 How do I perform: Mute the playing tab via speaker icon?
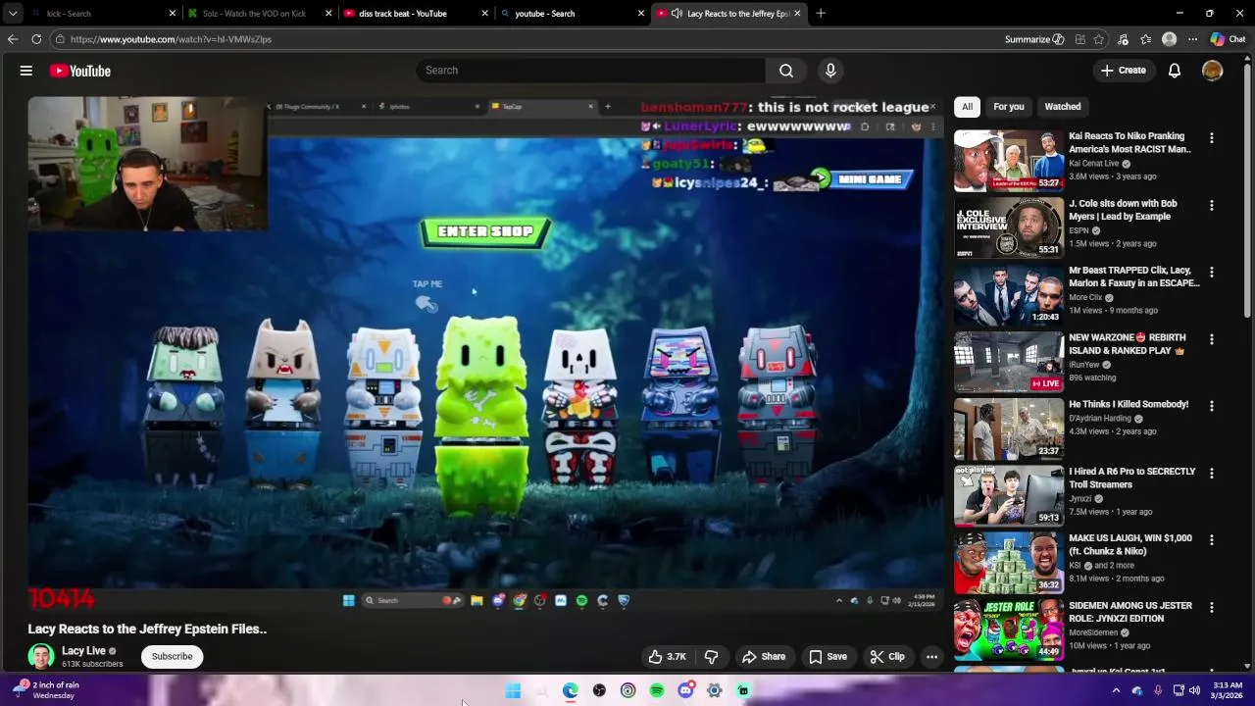coord(677,14)
